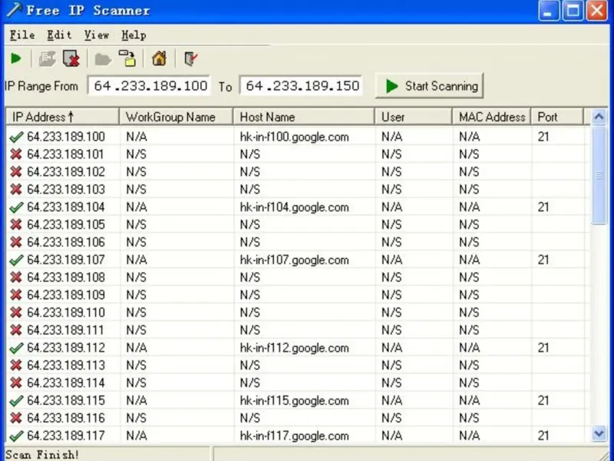This screenshot has height=461, width=614.
Task: Click the exit door toolbar icon
Action: click(190, 59)
